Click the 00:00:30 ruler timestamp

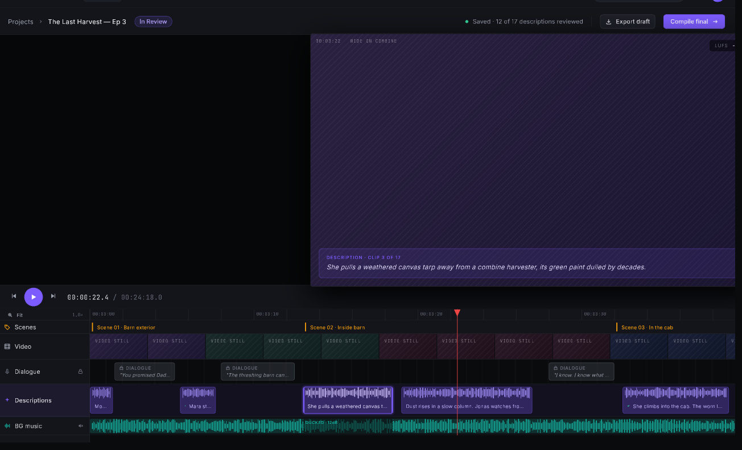coord(595,314)
